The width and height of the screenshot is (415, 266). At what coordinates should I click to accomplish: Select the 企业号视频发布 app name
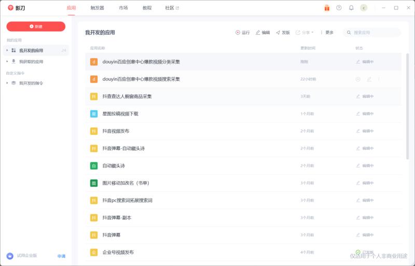(x=118, y=252)
